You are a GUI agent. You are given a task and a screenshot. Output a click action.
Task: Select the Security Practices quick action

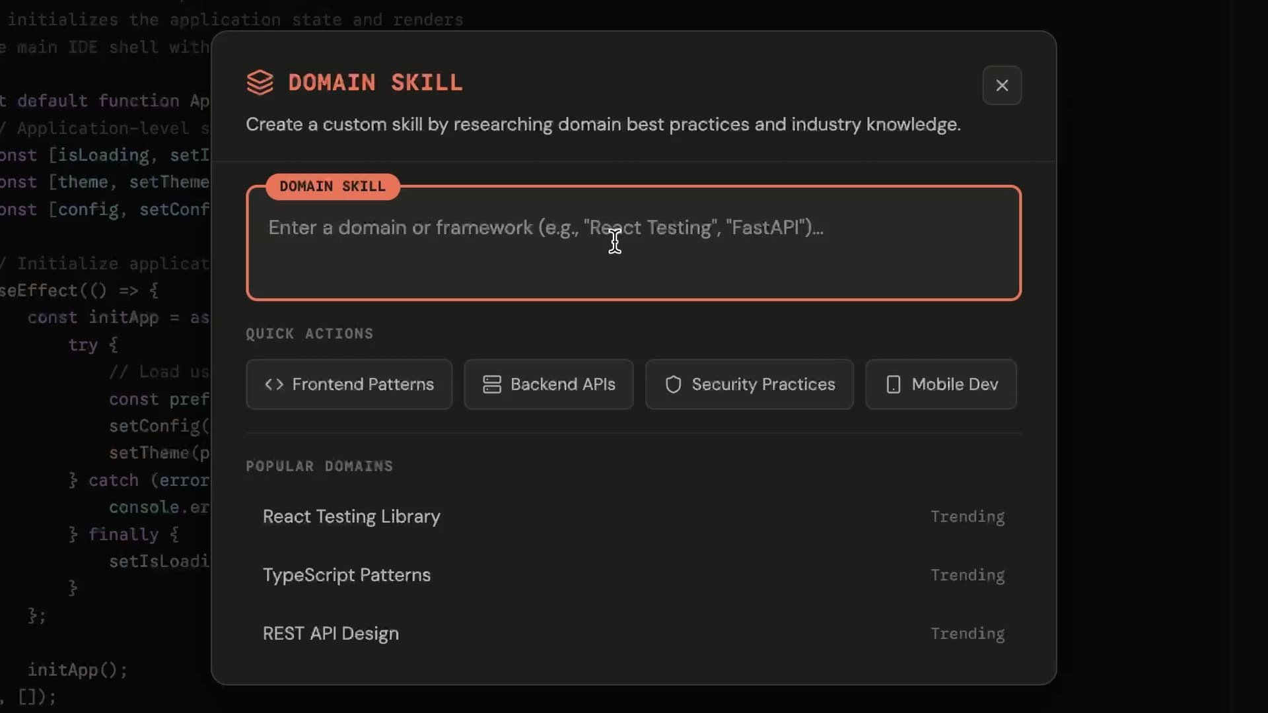(x=749, y=384)
